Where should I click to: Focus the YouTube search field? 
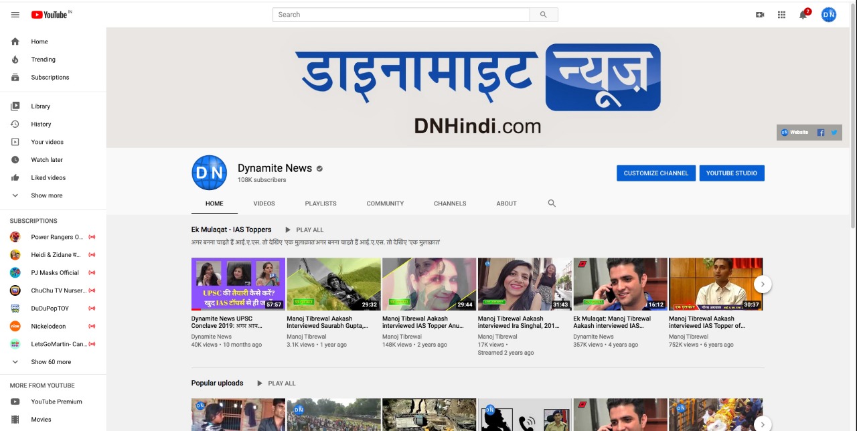click(x=401, y=15)
